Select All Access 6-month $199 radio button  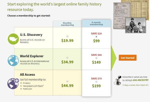pyautogui.click(x=96, y=81)
